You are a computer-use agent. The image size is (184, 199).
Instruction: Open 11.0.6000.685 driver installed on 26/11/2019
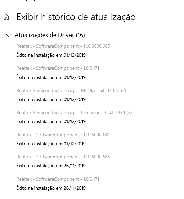point(63,157)
